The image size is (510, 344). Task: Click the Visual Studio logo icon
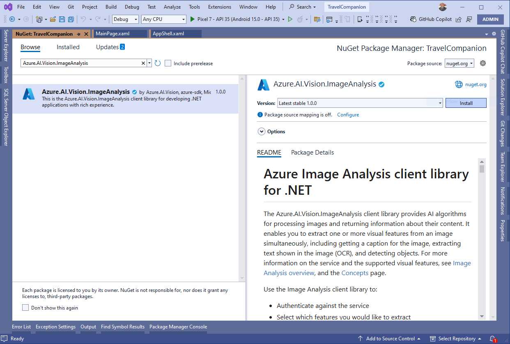pos(8,7)
